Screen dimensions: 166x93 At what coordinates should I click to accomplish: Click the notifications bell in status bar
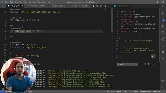163,92
